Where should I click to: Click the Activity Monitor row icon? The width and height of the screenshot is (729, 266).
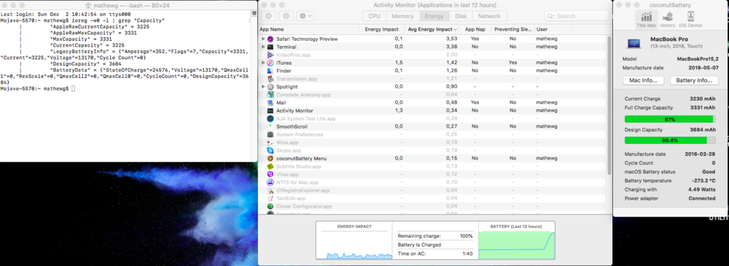point(270,111)
